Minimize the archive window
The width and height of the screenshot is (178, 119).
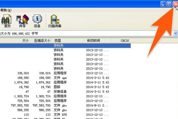tap(163, 4)
